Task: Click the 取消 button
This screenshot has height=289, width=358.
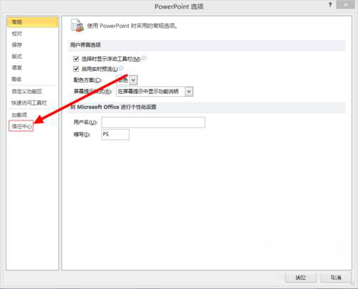Action: tap(336, 278)
